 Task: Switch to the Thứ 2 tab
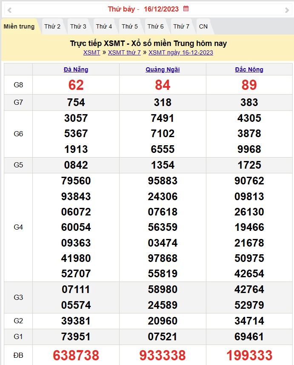coord(52,26)
